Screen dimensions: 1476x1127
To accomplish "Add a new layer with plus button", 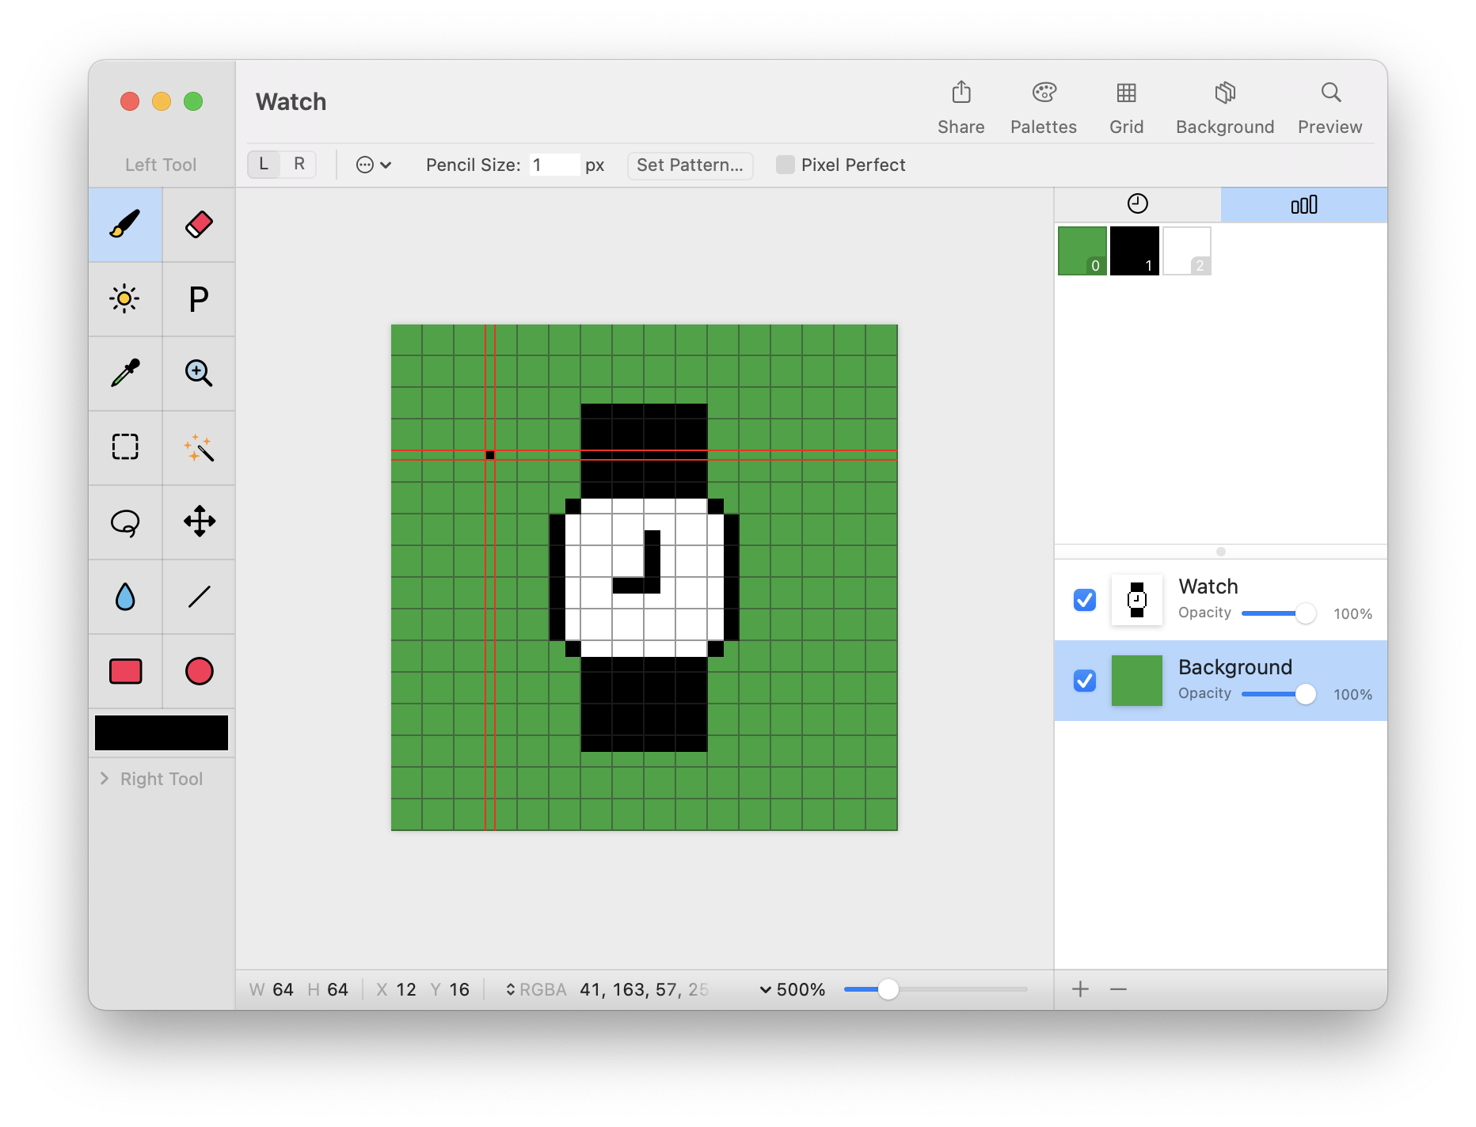I will click(1080, 989).
